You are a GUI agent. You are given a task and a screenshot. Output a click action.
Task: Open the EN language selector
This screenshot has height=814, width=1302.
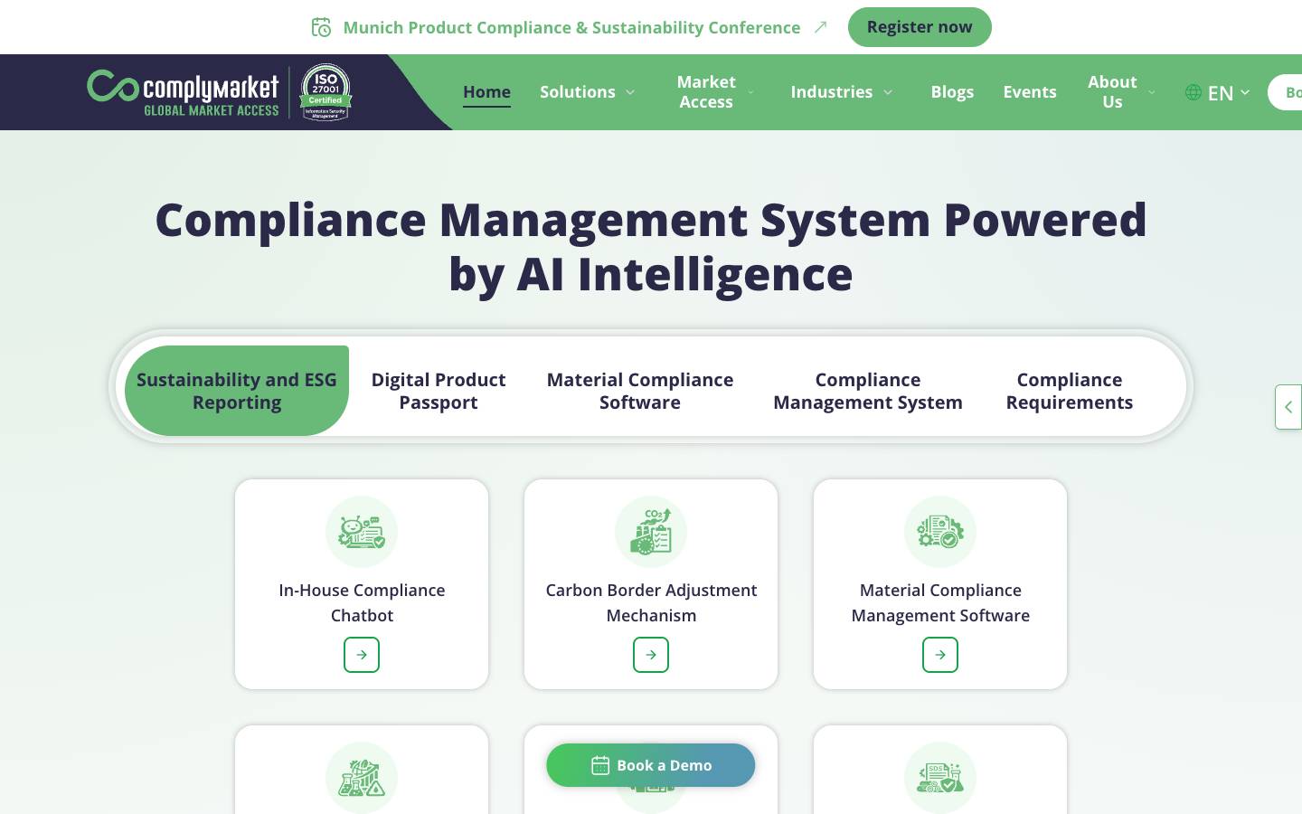[x=1218, y=92]
